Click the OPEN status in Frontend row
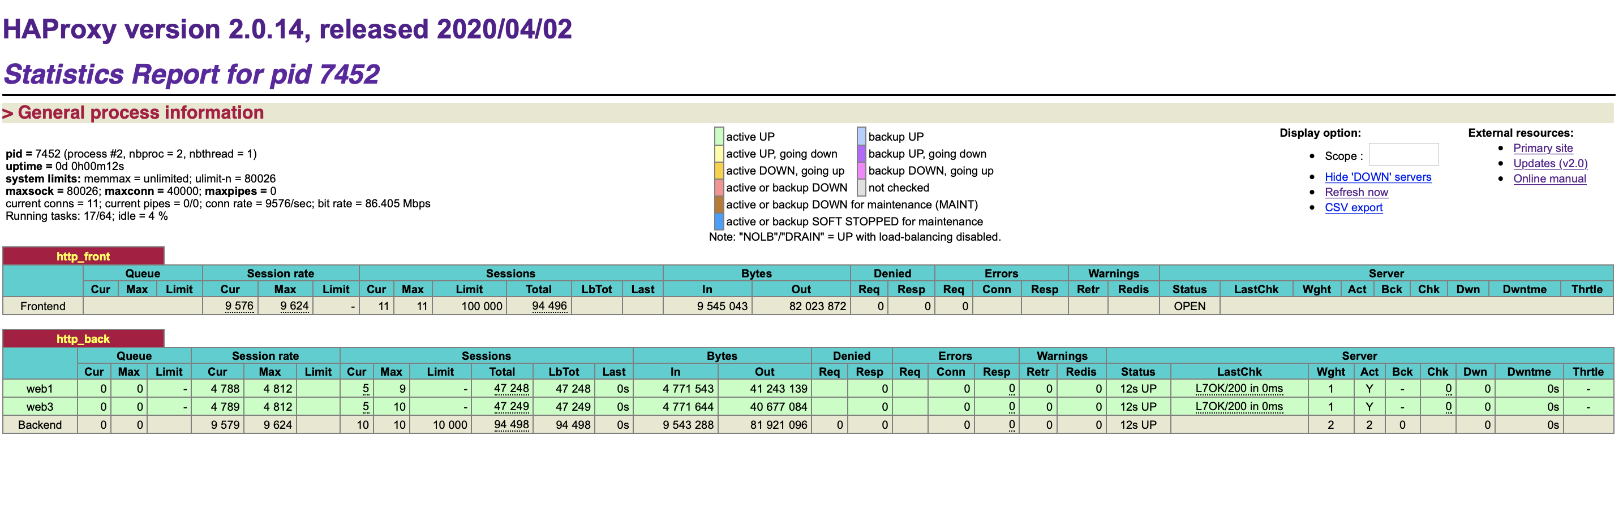 1189,306
